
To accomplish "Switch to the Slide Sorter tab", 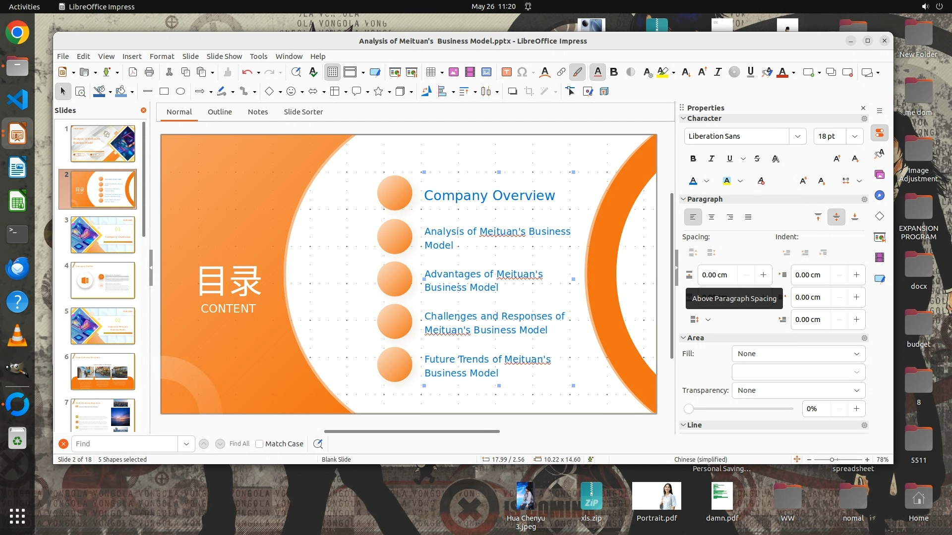I will [303, 112].
